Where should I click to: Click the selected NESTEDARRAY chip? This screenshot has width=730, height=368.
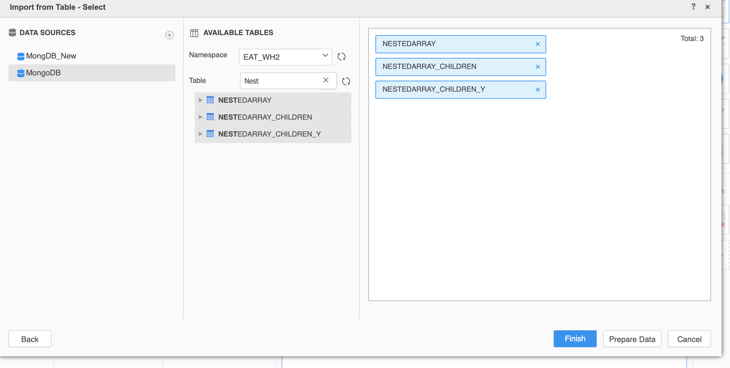click(x=460, y=44)
